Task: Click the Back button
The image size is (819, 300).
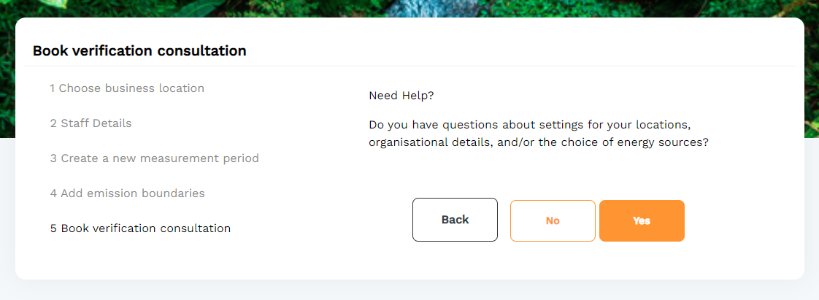Action: click(x=455, y=220)
